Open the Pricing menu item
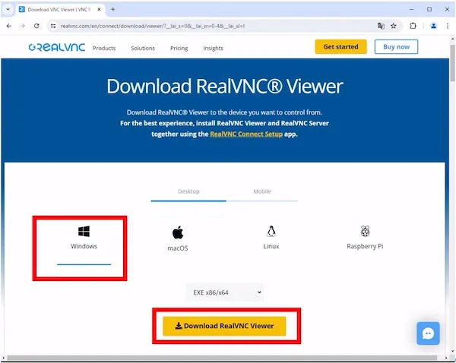The width and height of the screenshot is (456, 363). click(x=179, y=49)
